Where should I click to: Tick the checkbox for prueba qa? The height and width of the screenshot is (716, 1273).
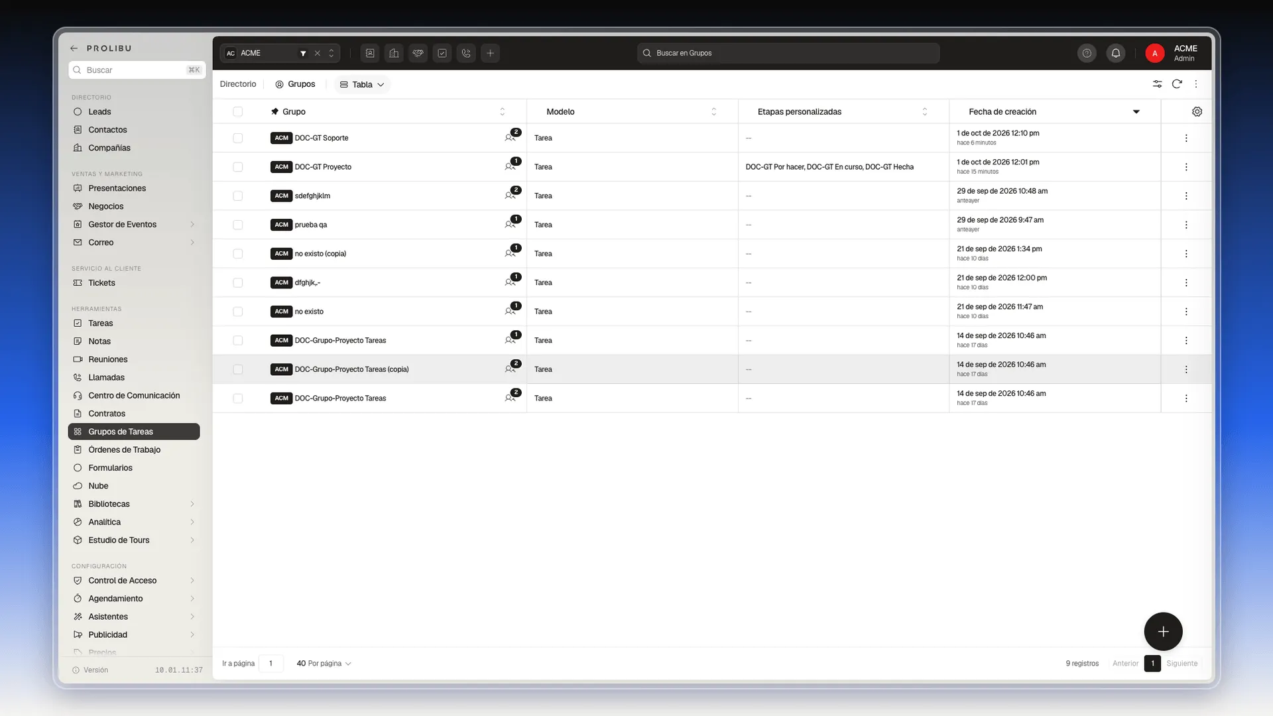coord(237,225)
